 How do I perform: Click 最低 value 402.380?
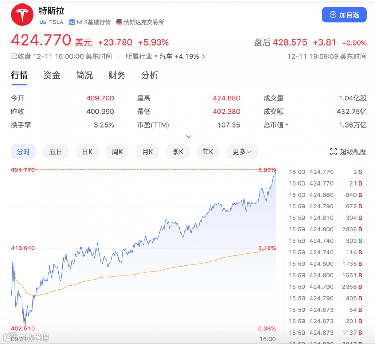click(x=226, y=112)
